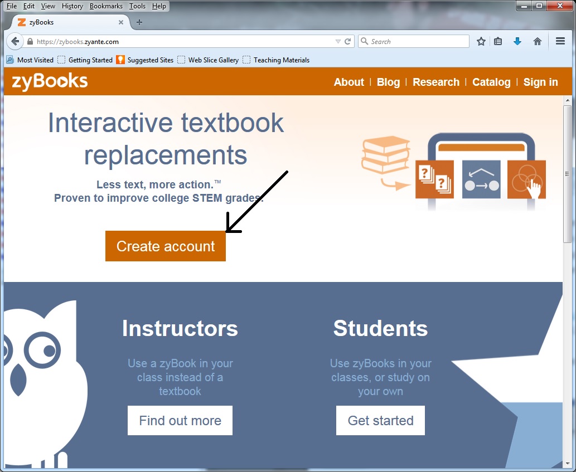Screen dimensions: 576x472
Task: Open the Blog link
Action: (x=388, y=82)
